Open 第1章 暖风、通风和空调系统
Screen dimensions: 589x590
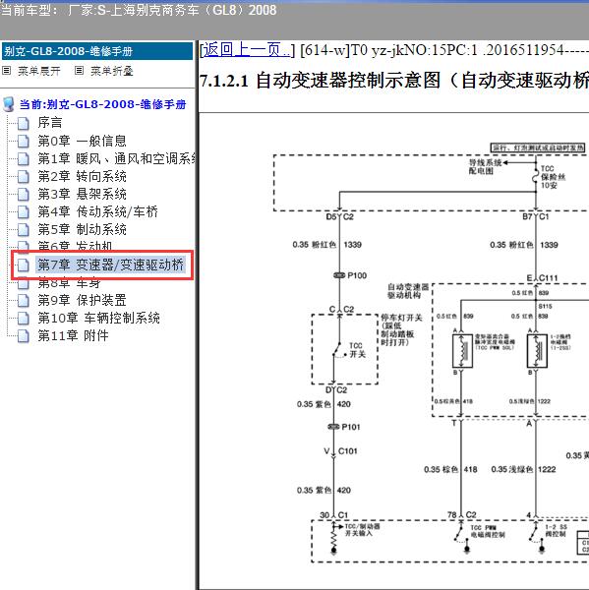117,158
